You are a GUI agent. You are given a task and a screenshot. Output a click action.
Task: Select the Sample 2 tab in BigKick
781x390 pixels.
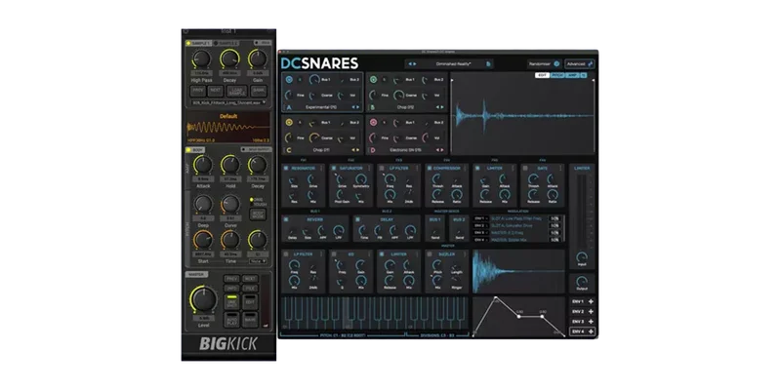click(226, 43)
